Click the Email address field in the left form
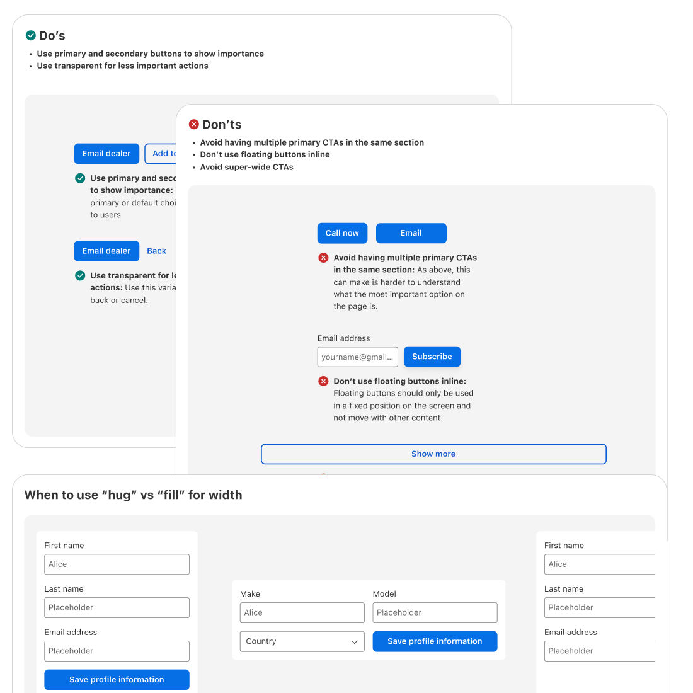693x693 pixels. click(117, 651)
